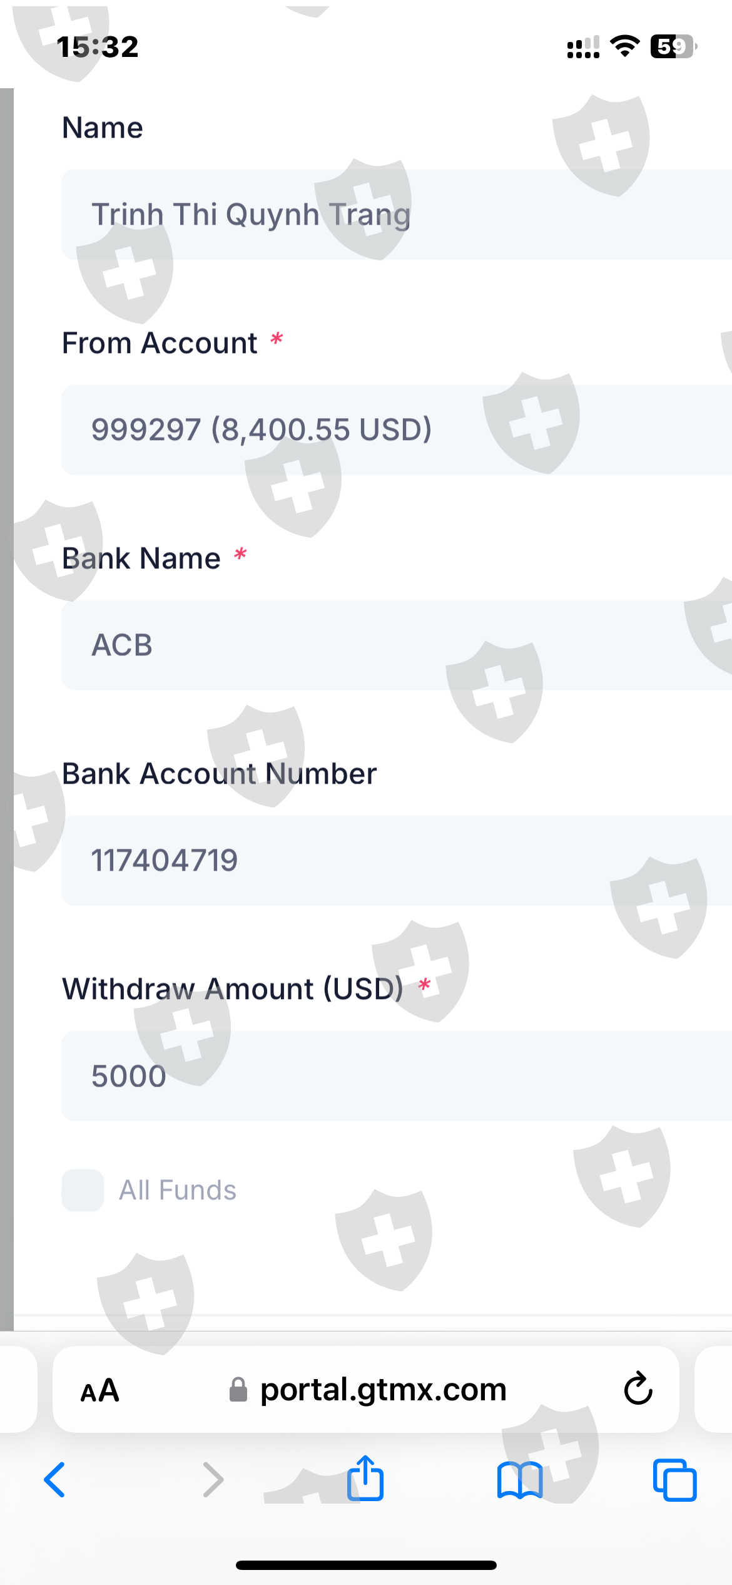Open the Share sheet icon
Viewport: 732px width, 1585px height.
tap(365, 1479)
